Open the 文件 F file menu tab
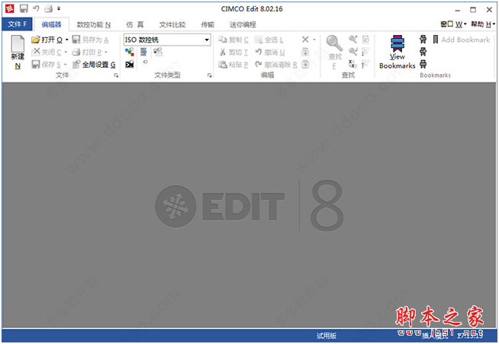Image resolution: width=499 pixels, height=344 pixels. coord(18,24)
